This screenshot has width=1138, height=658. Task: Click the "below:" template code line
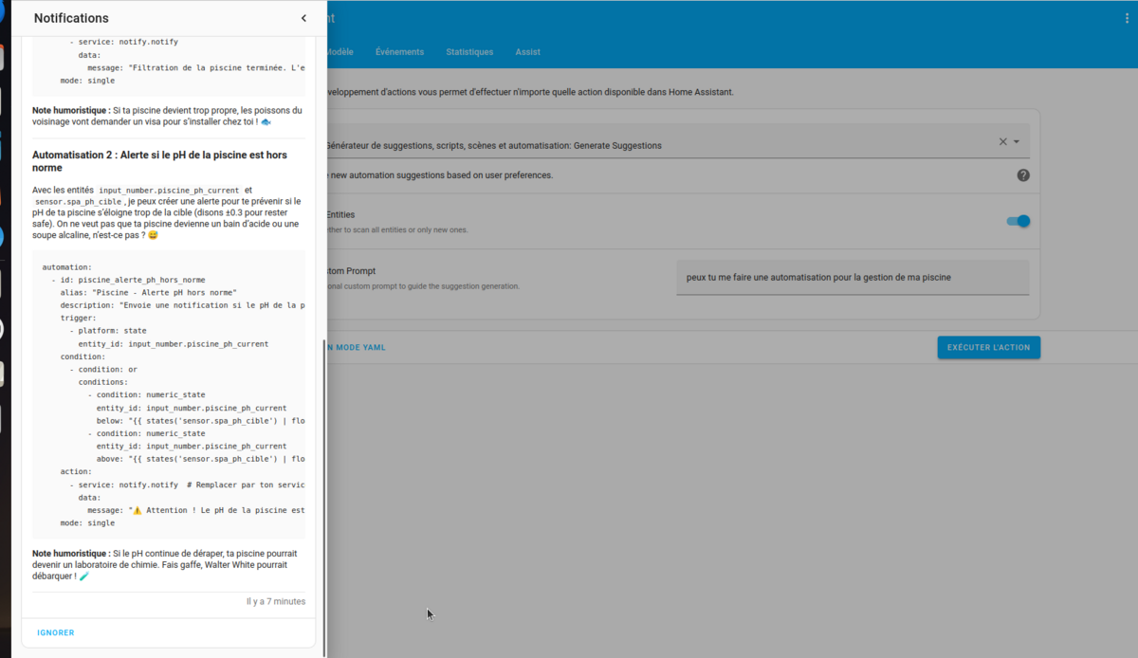coord(200,420)
